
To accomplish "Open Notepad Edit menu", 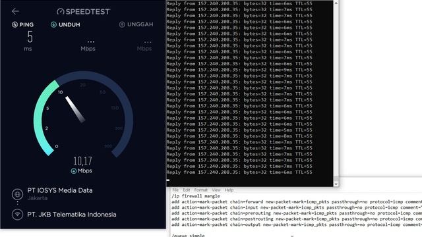I will pos(187,190).
